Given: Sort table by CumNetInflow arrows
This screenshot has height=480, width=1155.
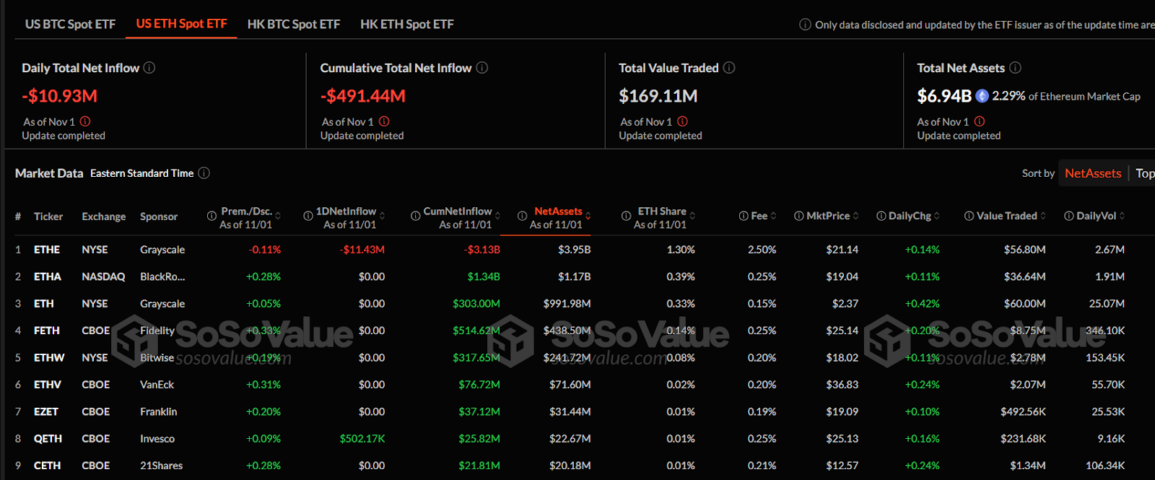Looking at the screenshot, I should [497, 216].
